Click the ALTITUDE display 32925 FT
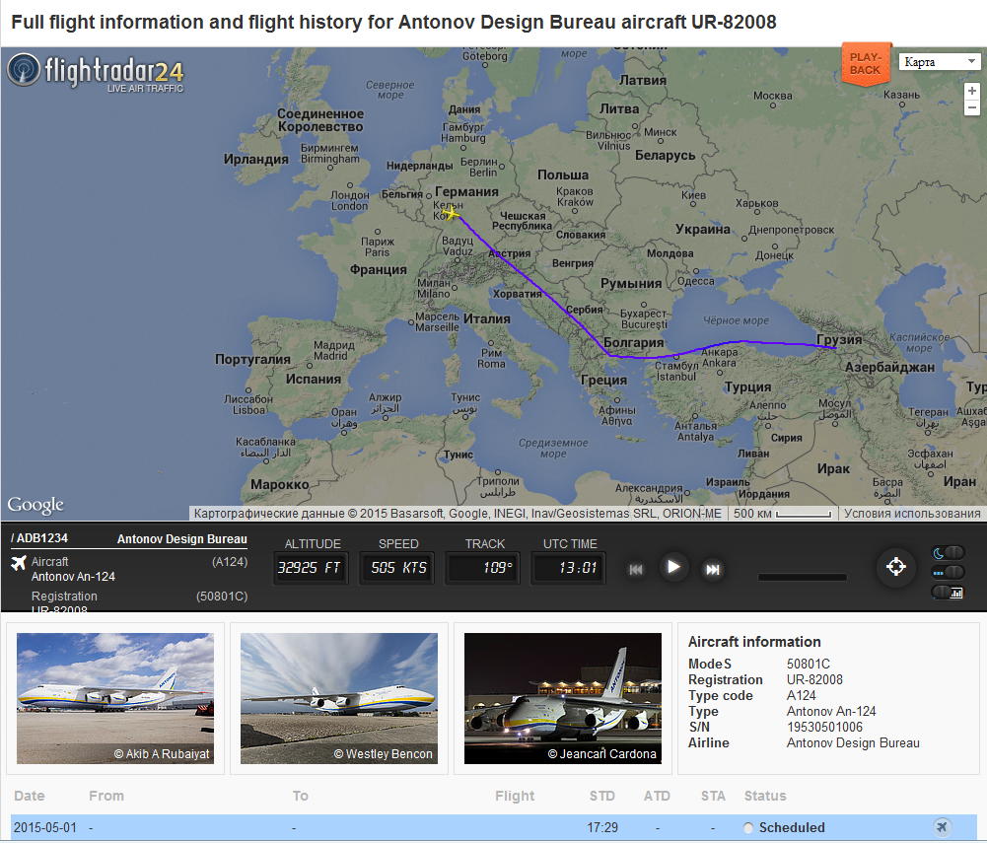 (x=309, y=568)
